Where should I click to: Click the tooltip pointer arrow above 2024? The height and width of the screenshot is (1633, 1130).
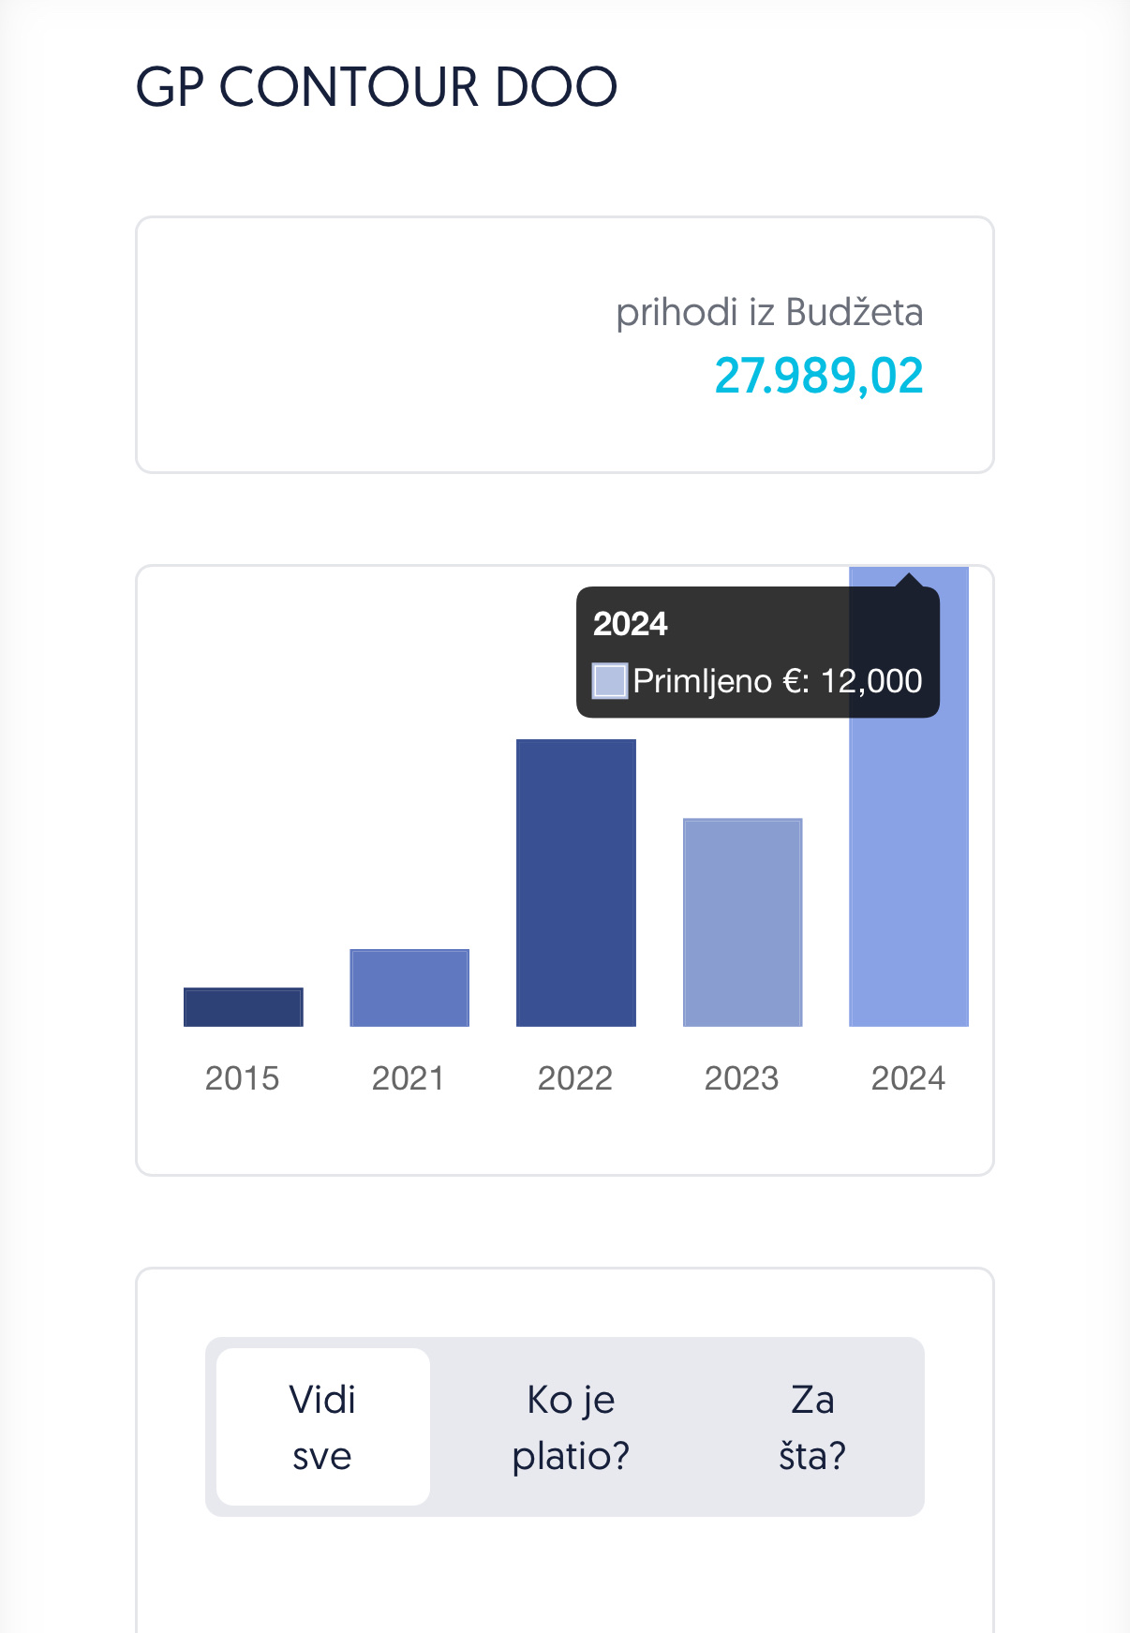pos(909,580)
